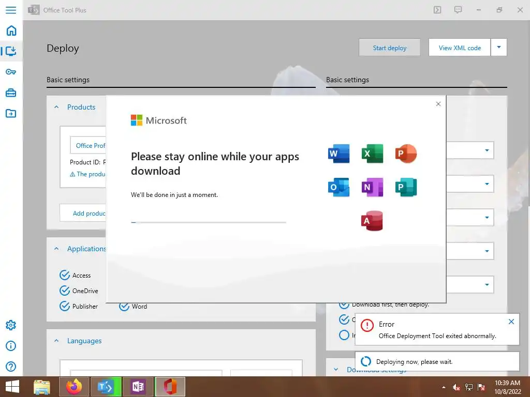This screenshot has height=397, width=530.
Task: Expand the Download settings section
Action: (335, 369)
